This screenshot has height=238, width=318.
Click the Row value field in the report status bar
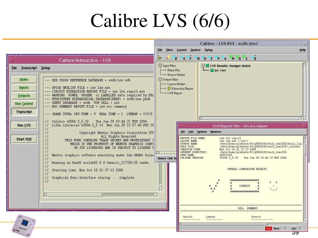285,228
